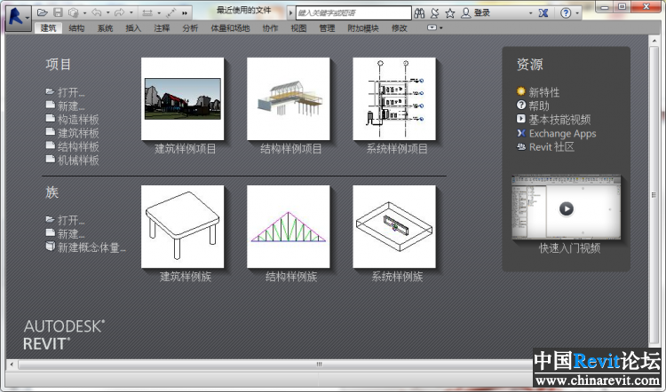666x392 pixels.
Task: Switch to the 建筑 ribbon tab
Action: 48,28
